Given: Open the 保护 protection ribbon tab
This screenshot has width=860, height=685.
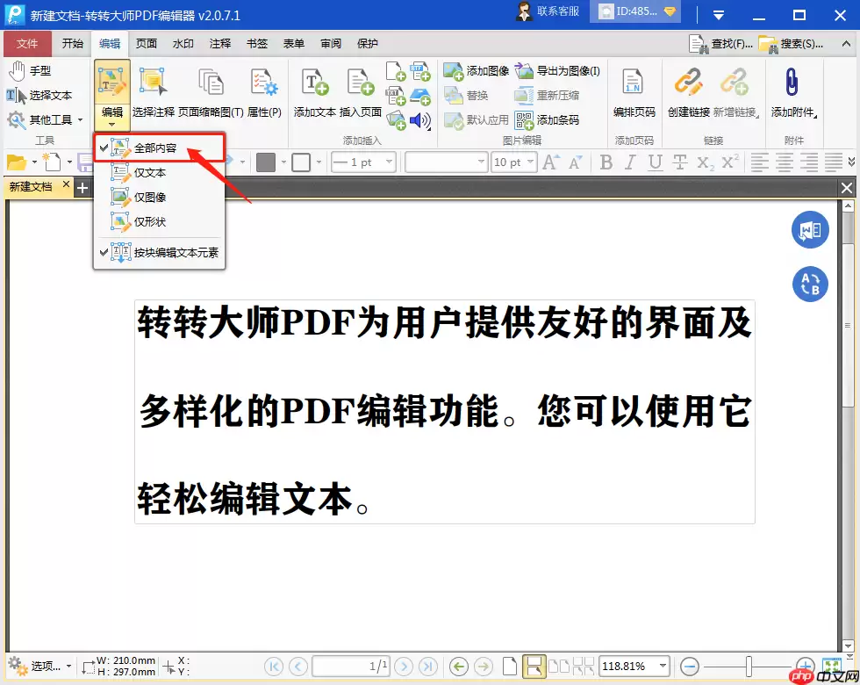Looking at the screenshot, I should pos(368,43).
